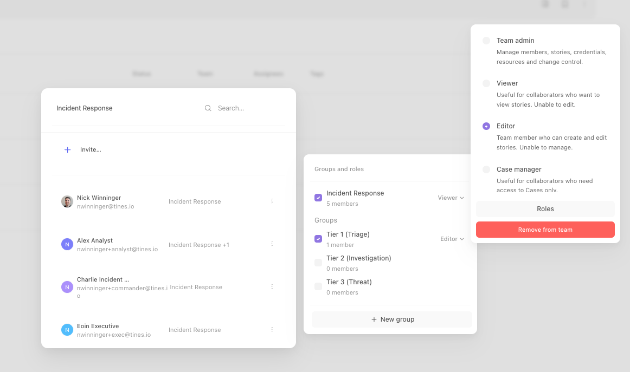
Task: Click the New group button
Action: pos(392,319)
